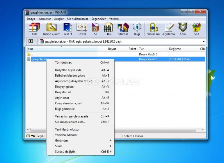Click the Koru protect icon
224x163 pixels.
(x=183, y=29)
